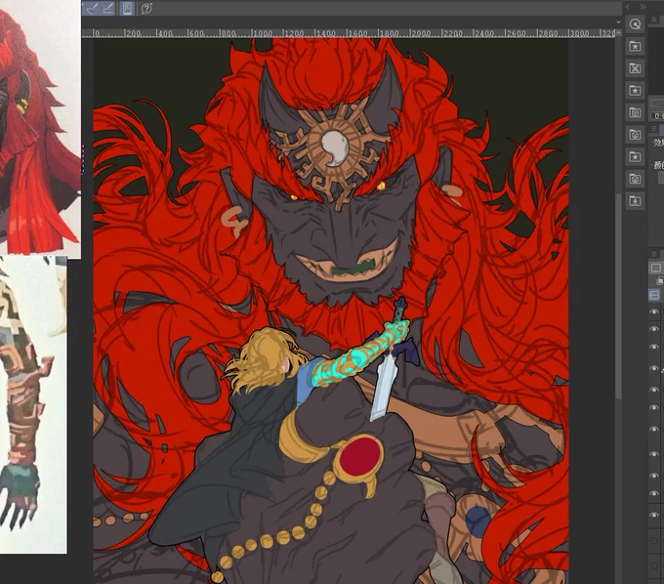Hide the topmost layer via eye icon
Screen dimensions: 664x584
654,313
